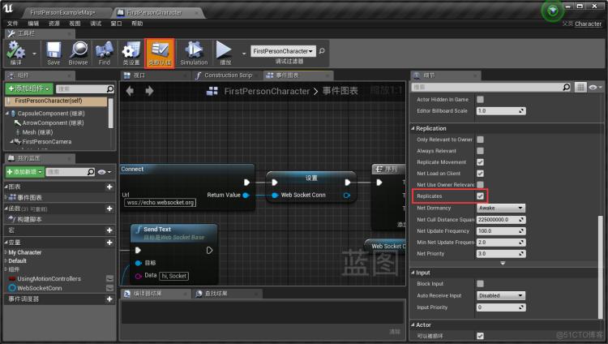Toggle Only Relevant to Owner checkbox
608x344 pixels.
click(x=480, y=140)
